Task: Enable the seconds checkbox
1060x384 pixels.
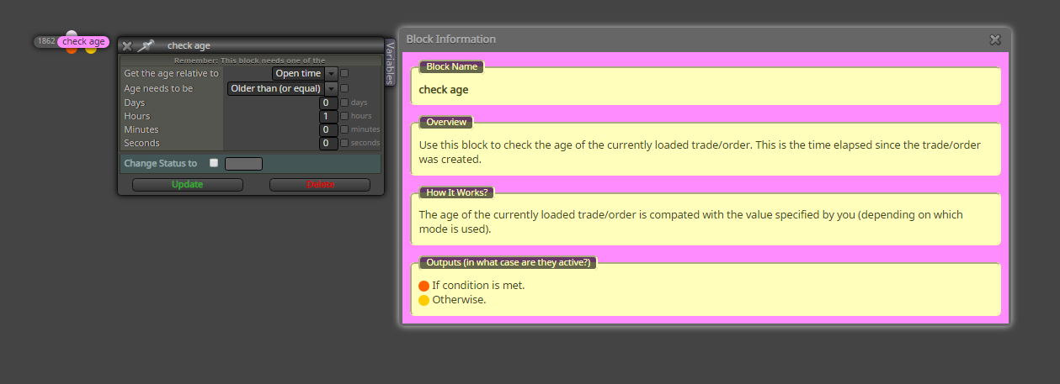Action: click(x=344, y=143)
